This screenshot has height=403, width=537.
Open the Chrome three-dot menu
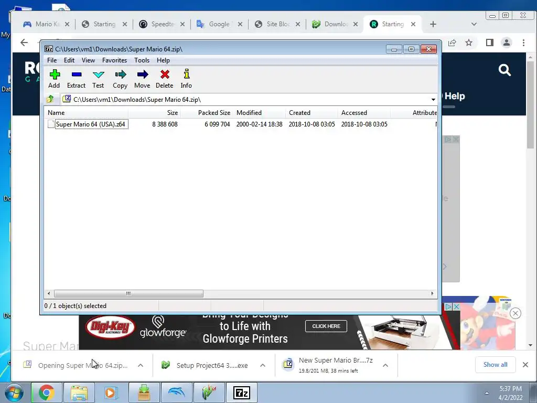click(524, 43)
